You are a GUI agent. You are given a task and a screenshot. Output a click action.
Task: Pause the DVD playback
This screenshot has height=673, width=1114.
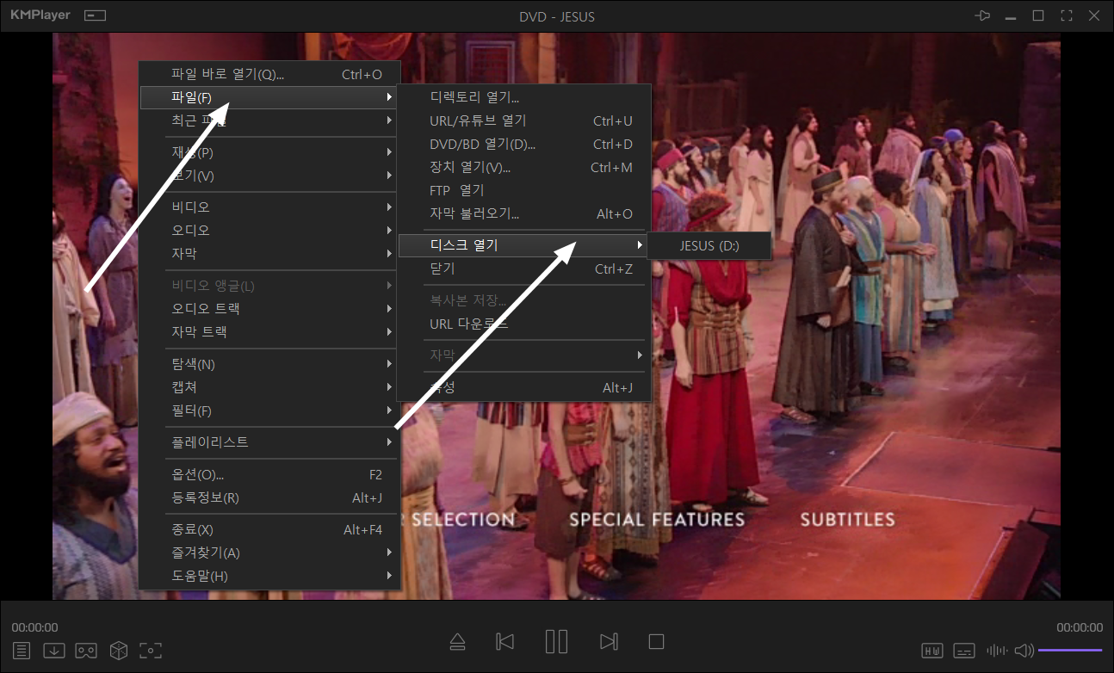[556, 641]
